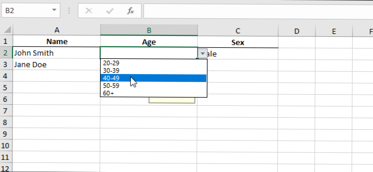Open the Name Box dropdown arrow

click(x=54, y=10)
